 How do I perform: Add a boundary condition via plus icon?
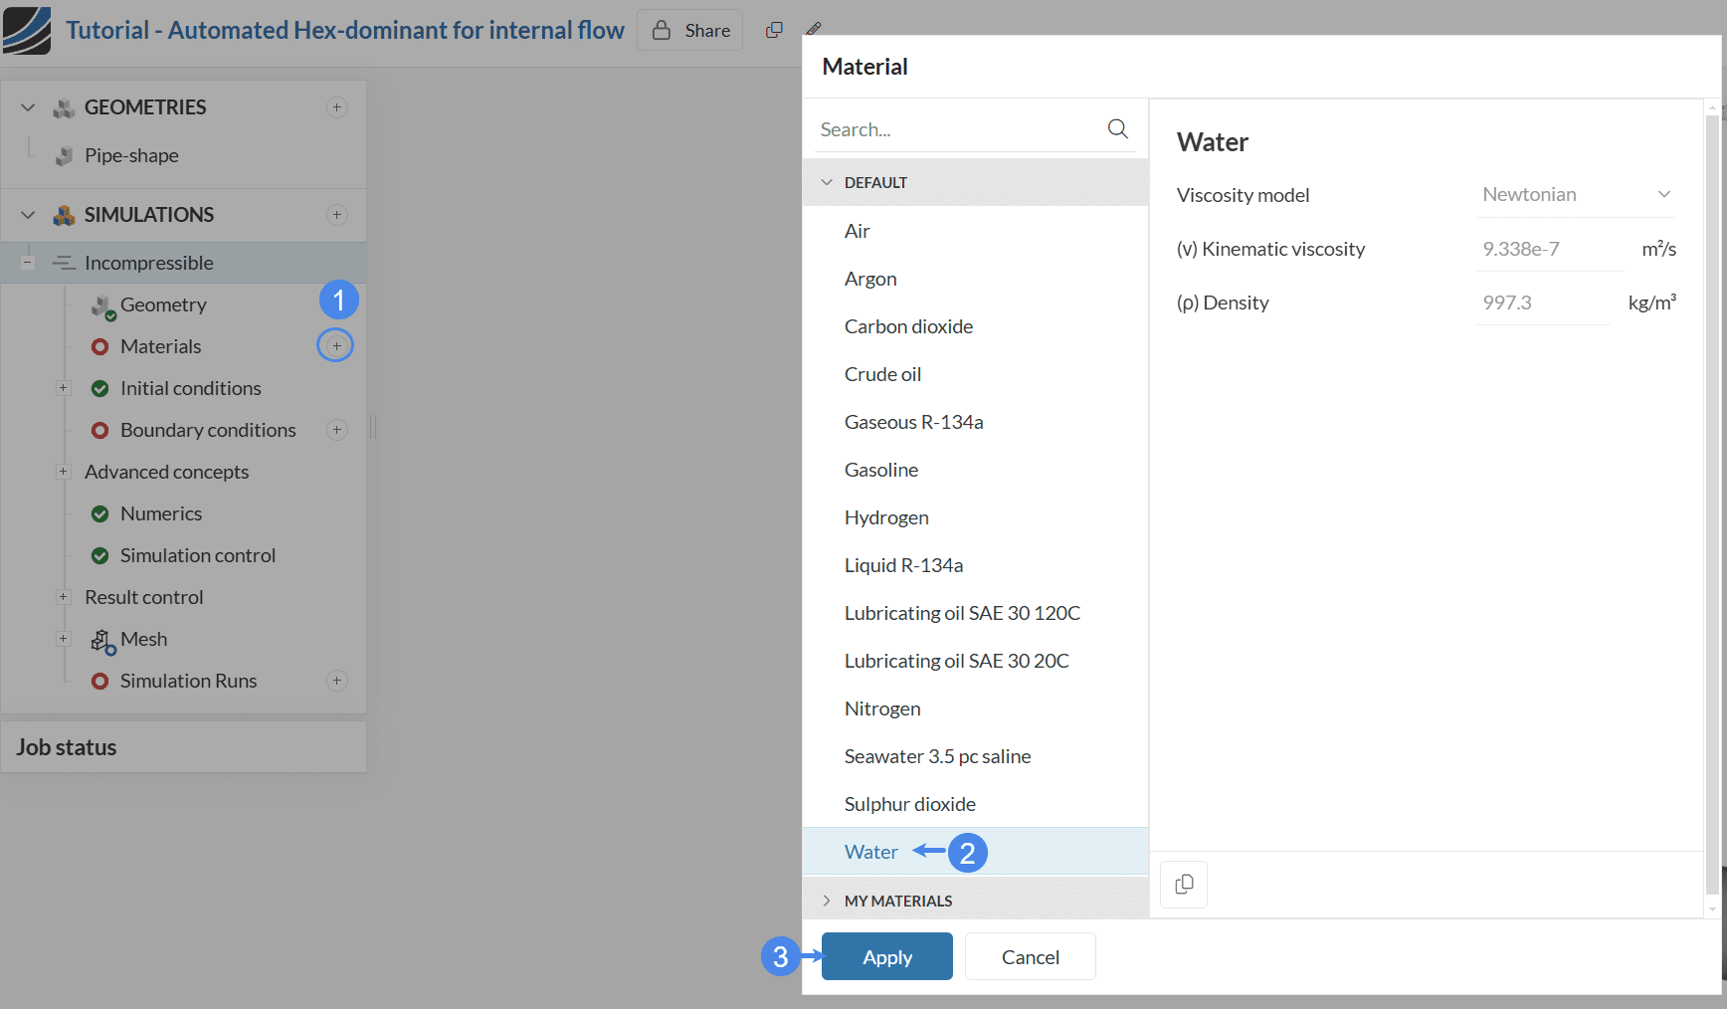(x=337, y=430)
